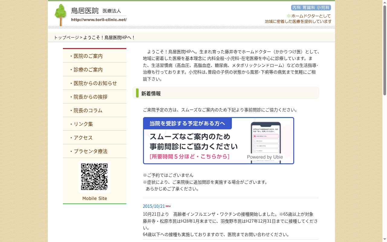Click the scrollbar up arrow
387x242 pixels.
[385, 2]
